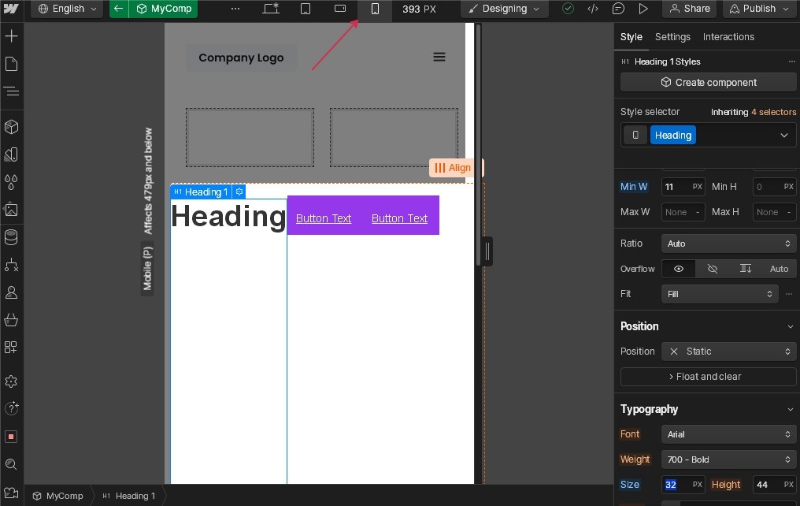Collapse the Typography section
The width and height of the screenshot is (800, 506).
point(790,409)
